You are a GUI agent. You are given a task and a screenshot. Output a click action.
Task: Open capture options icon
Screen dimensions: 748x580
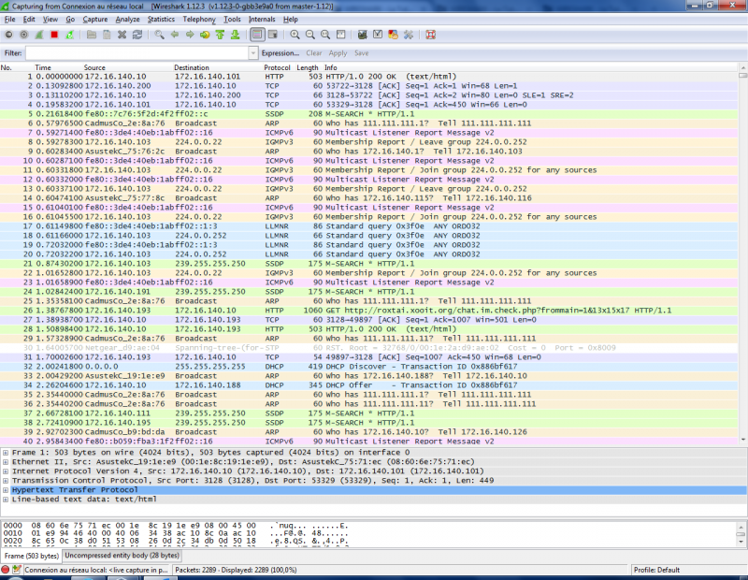24,35
